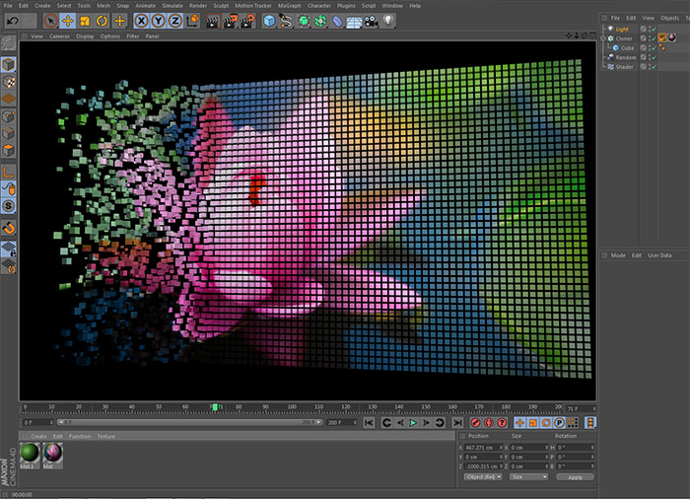Select the Shader effector in tree

pos(624,67)
